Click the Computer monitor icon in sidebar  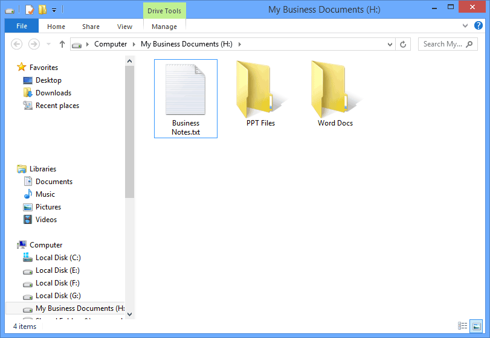point(22,244)
